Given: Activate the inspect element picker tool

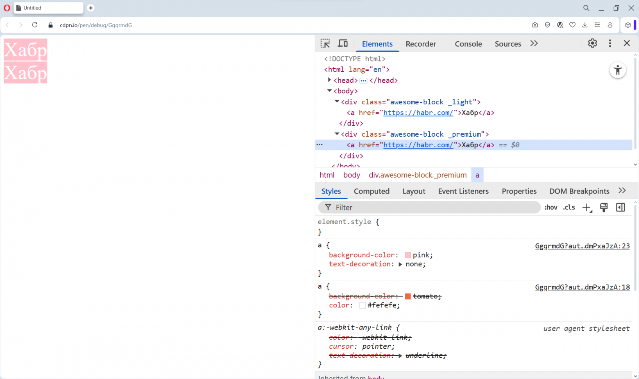Looking at the screenshot, I should 325,43.
